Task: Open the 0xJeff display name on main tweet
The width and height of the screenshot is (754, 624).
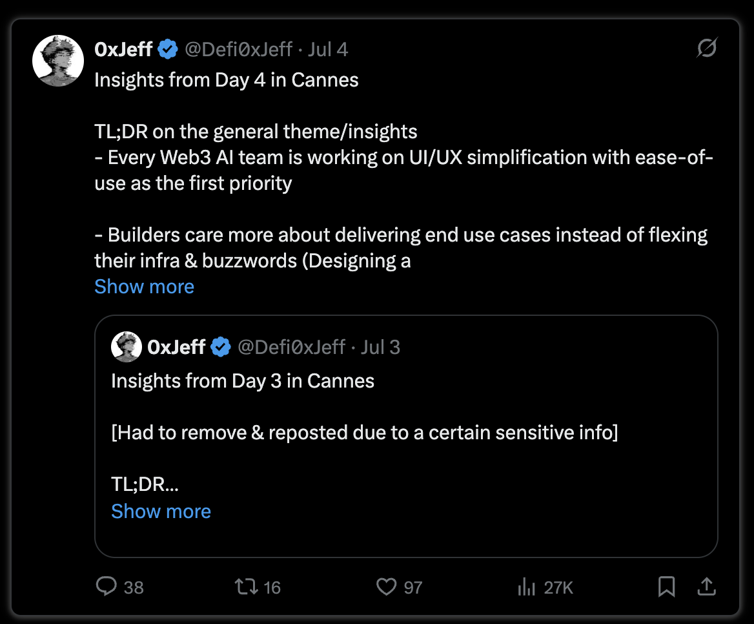Action: pos(123,50)
